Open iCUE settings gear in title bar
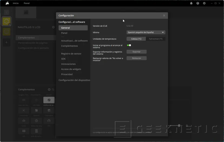Screen dimensions: 224x142 (204, 3)
